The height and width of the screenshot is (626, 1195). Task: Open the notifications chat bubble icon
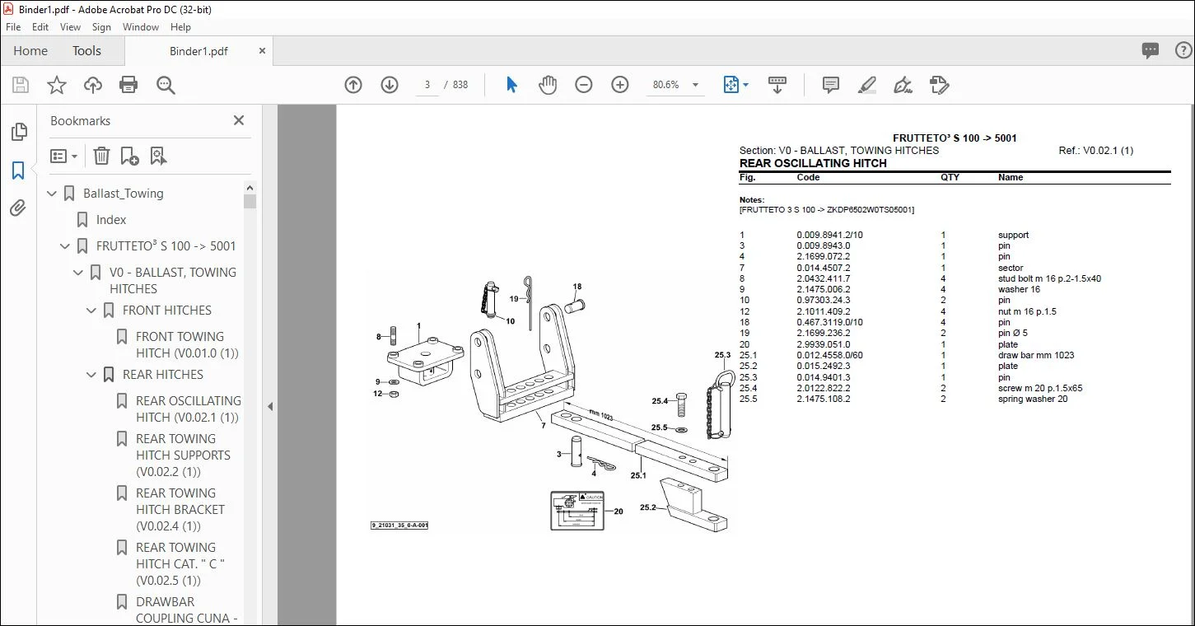[x=1151, y=51]
